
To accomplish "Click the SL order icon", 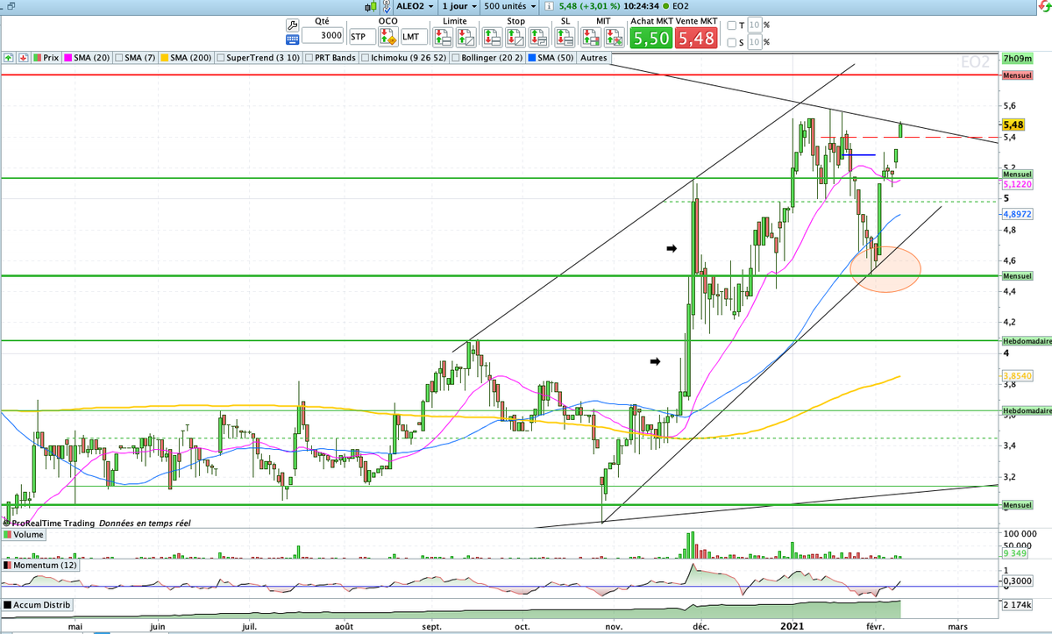I will [x=565, y=38].
